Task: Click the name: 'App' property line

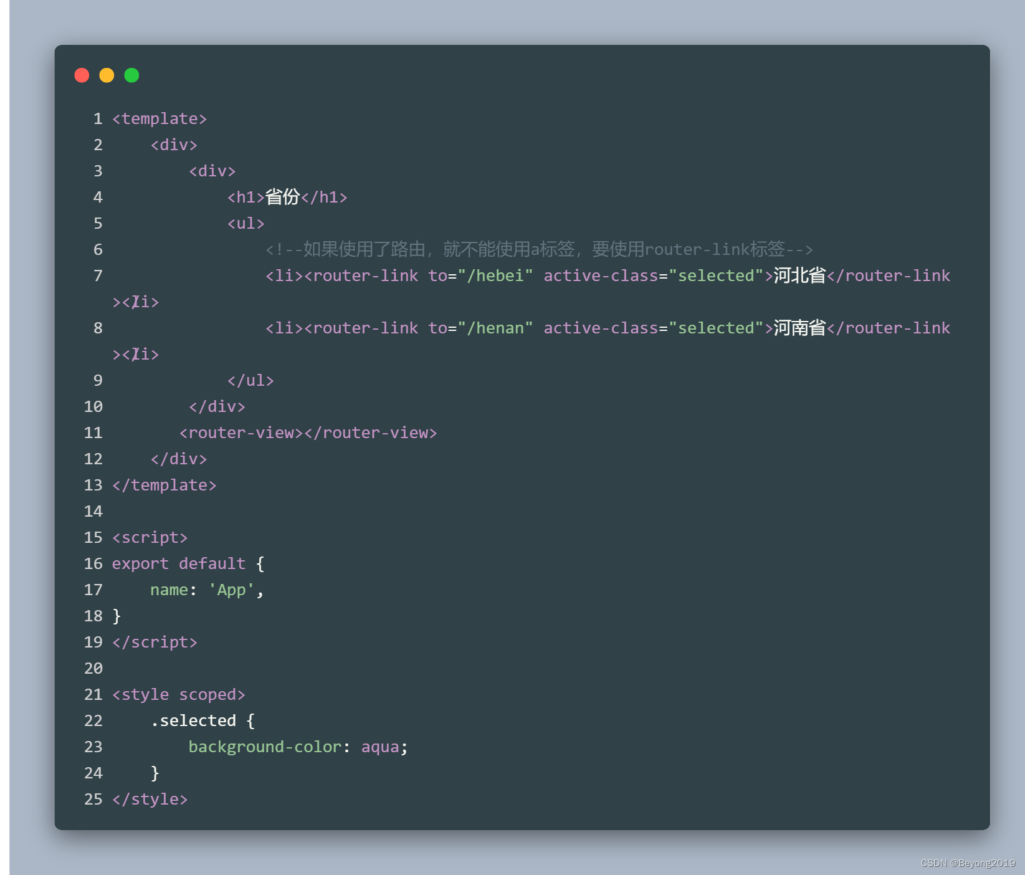Action: point(207,590)
